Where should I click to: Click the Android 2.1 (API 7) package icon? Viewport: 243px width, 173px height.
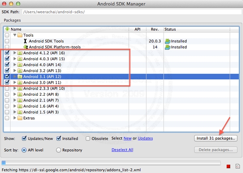click(20, 100)
